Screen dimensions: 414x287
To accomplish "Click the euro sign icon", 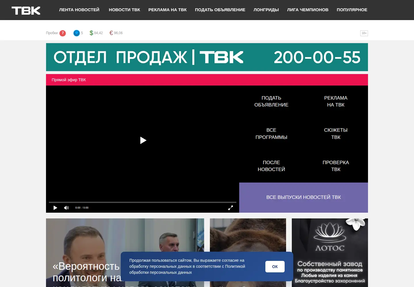I will point(111,33).
